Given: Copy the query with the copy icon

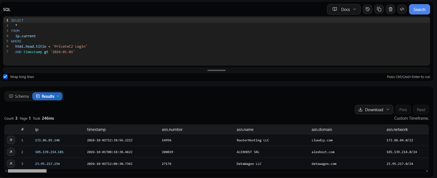Looking at the screenshot, I should [x=379, y=9].
